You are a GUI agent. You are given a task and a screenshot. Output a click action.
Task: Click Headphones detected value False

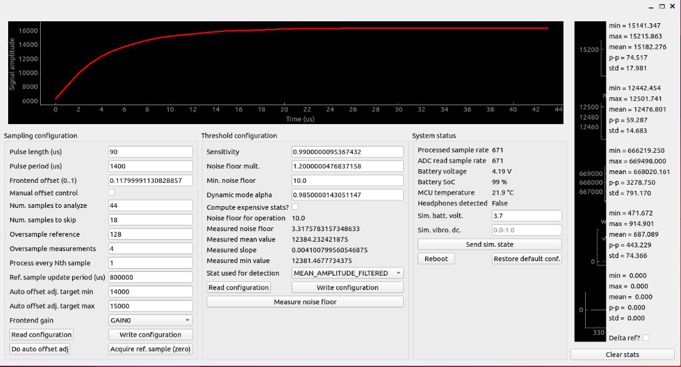pyautogui.click(x=500, y=203)
